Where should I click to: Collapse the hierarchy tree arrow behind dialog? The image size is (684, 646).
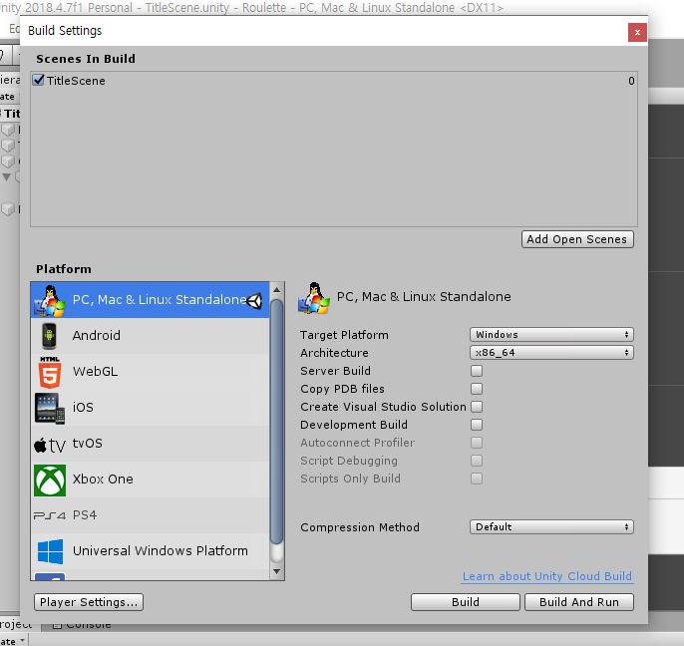click(6, 177)
